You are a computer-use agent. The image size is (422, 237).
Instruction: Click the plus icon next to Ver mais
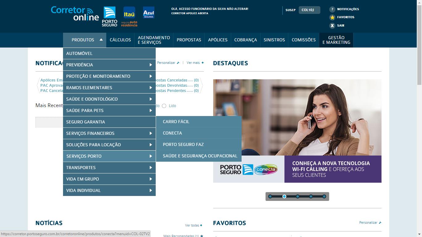(203, 63)
